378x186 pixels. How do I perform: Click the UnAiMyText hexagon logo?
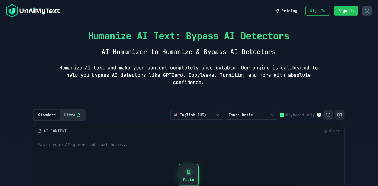coord(12,11)
